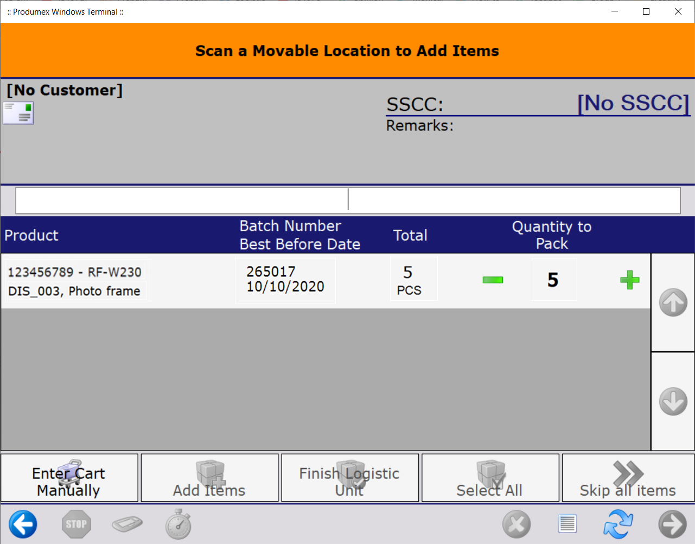The image size is (695, 544).
Task: Increase quantity with green plus
Action: (x=629, y=280)
